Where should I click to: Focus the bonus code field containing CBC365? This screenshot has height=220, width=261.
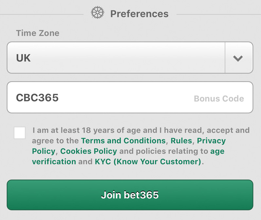pos(98,97)
